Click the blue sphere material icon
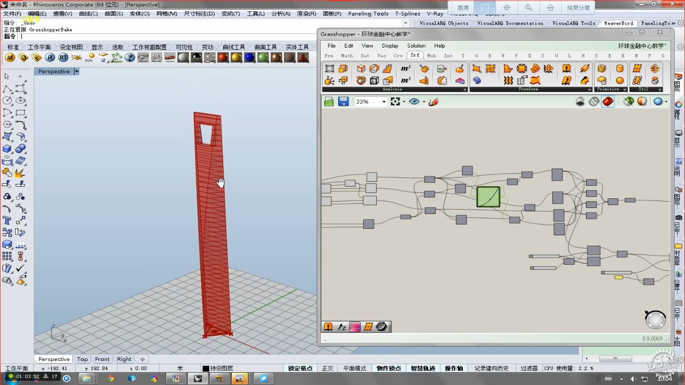Viewport: 685px width, 385px height. (x=249, y=58)
